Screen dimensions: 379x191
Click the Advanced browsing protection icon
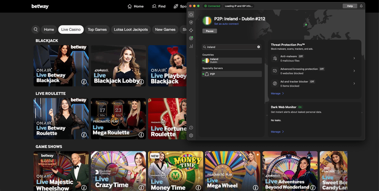(275, 71)
